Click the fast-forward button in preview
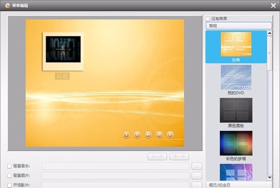 (x=159, y=135)
